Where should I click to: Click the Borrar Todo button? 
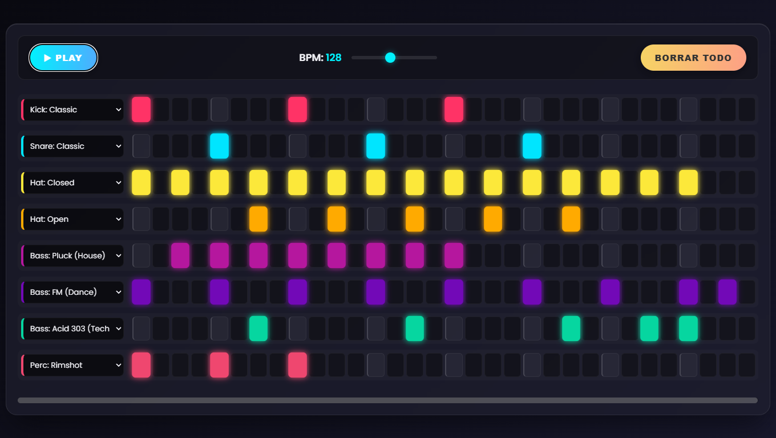pos(693,58)
